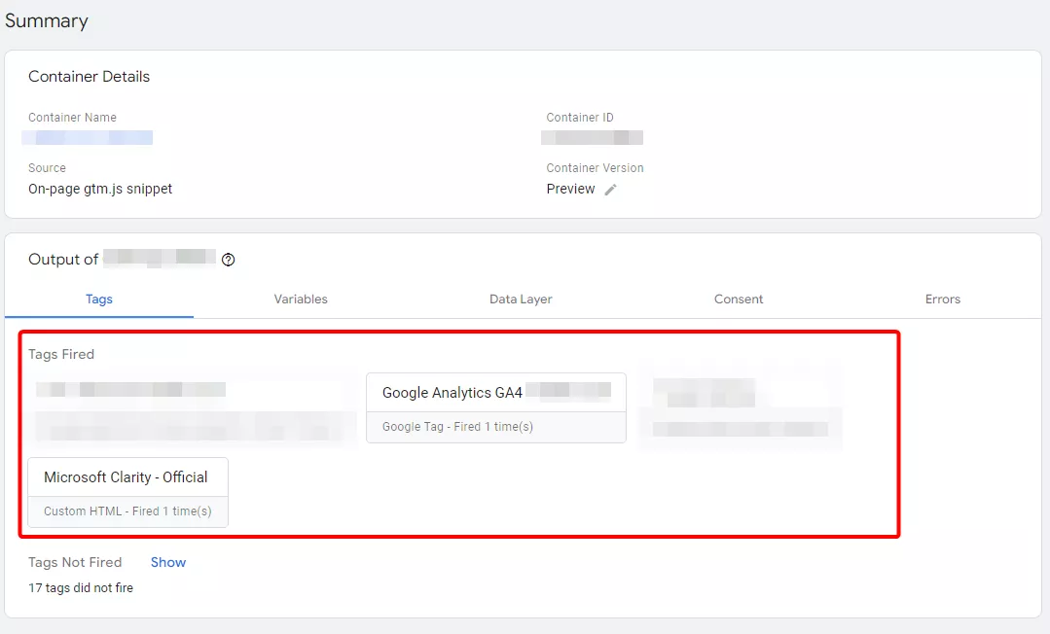
Task: Open the Consent tab
Action: pos(739,299)
